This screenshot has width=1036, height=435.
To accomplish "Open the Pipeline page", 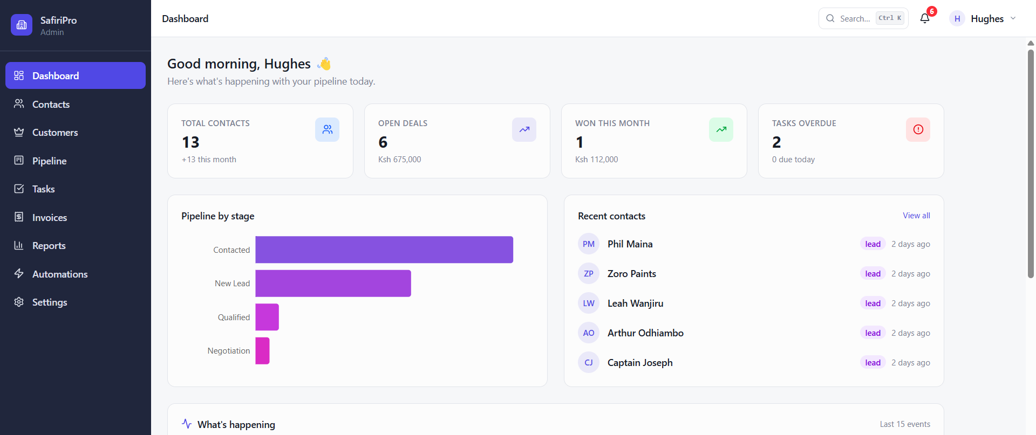I will pyautogui.click(x=76, y=161).
